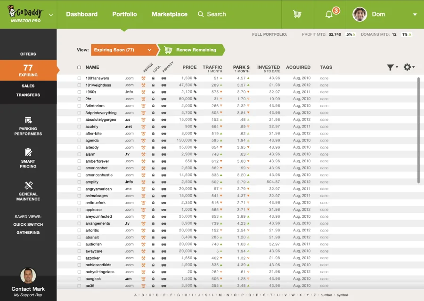
Task: Click the price tag icon for babiesandkids
Action: click(195, 265)
